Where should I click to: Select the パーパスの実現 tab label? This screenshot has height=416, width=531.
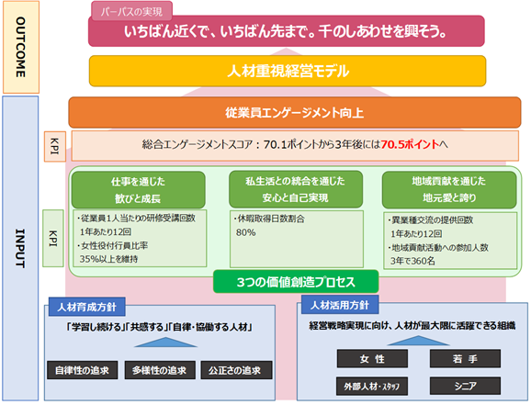[131, 11]
